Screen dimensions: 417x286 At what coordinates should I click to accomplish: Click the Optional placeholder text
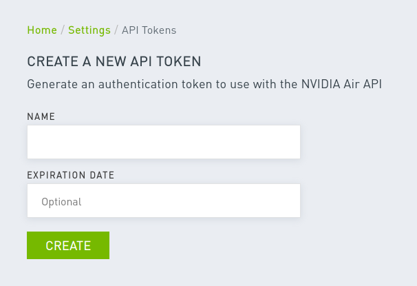(x=61, y=202)
